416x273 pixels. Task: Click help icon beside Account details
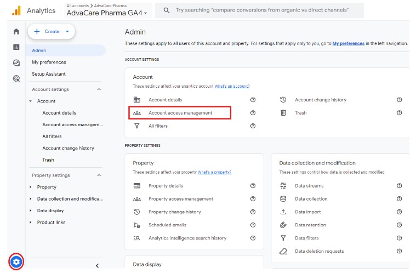point(253,100)
